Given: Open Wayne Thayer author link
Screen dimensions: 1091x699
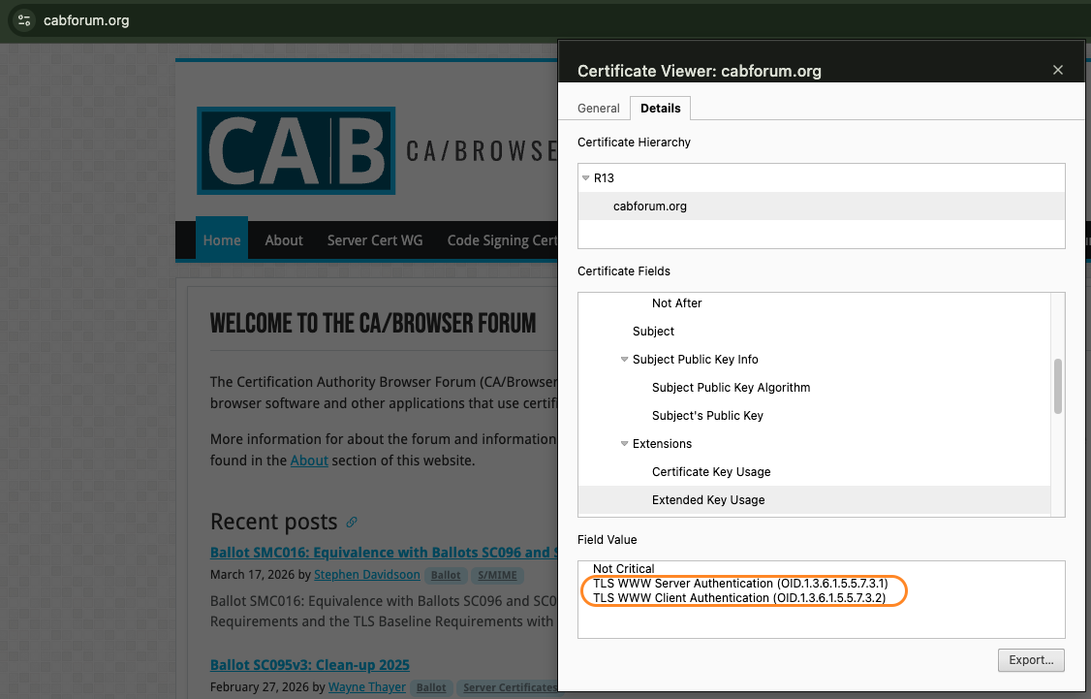Looking at the screenshot, I should [366, 687].
